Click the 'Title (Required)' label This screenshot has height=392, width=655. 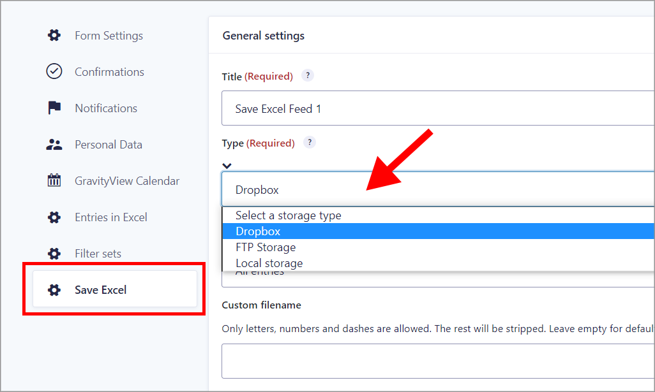coord(257,76)
